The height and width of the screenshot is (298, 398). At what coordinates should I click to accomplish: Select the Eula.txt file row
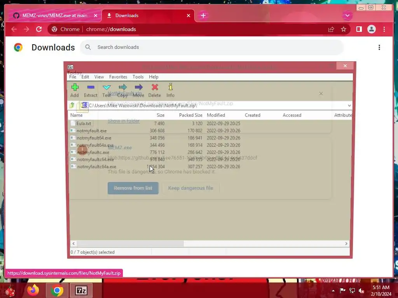(x=155, y=123)
